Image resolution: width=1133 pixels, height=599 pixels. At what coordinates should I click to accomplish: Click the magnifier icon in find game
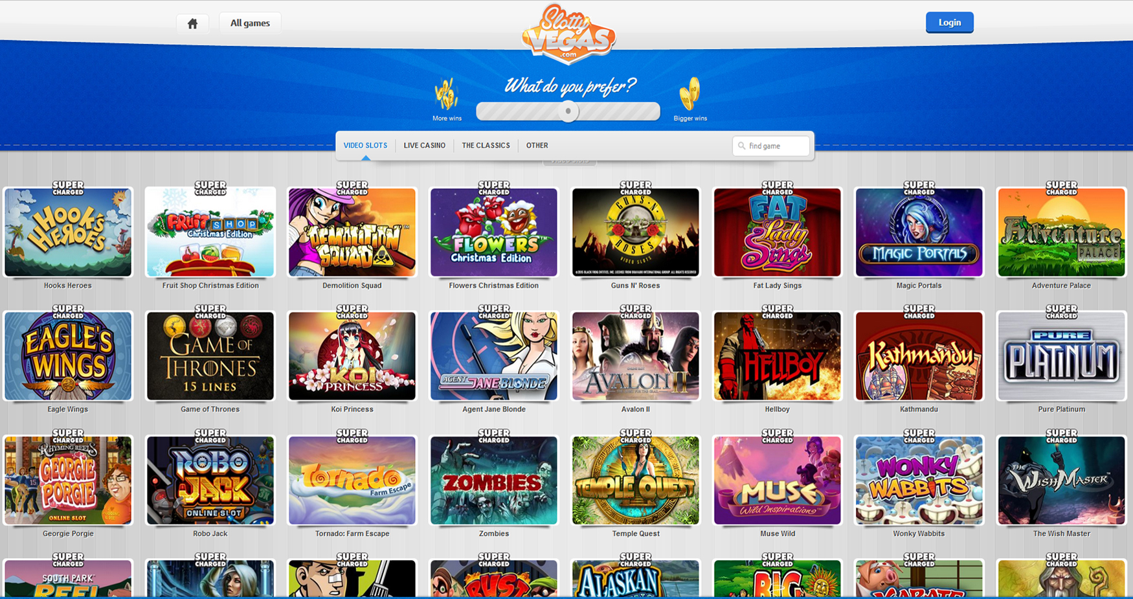click(x=742, y=146)
